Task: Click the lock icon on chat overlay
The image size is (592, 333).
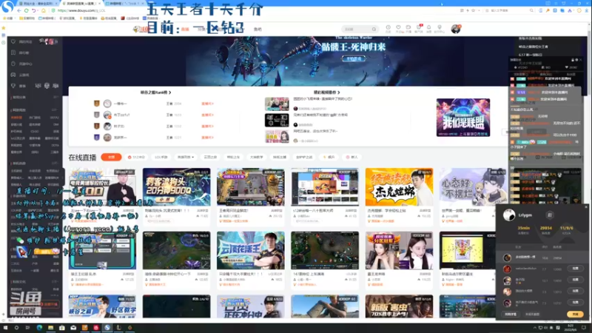Action: 572,60
